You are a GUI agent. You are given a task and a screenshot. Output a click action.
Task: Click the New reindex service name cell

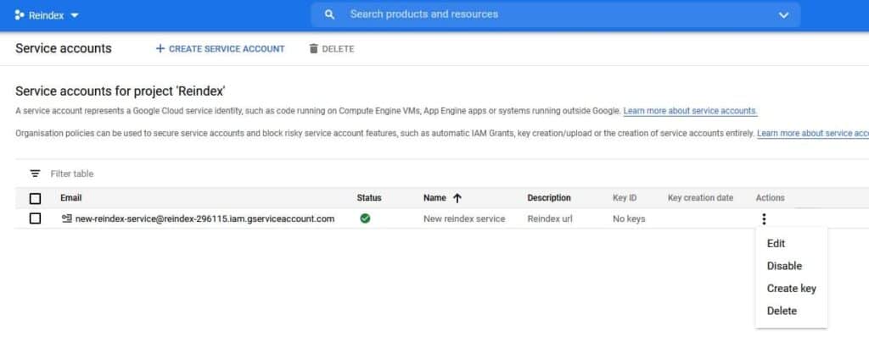464,218
